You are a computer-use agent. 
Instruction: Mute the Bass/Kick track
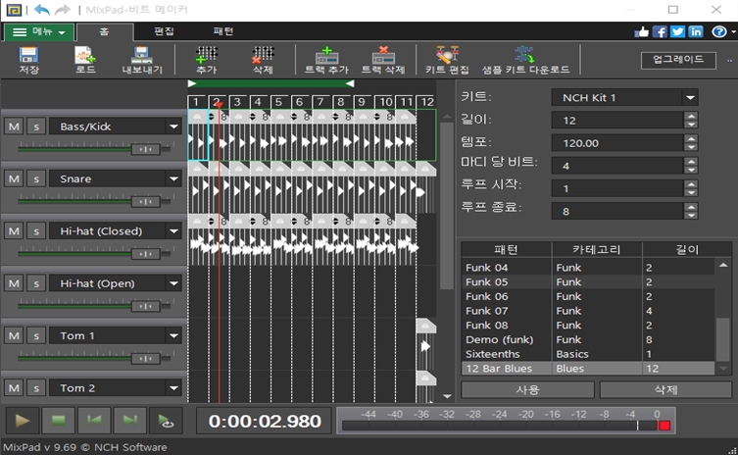click(14, 126)
